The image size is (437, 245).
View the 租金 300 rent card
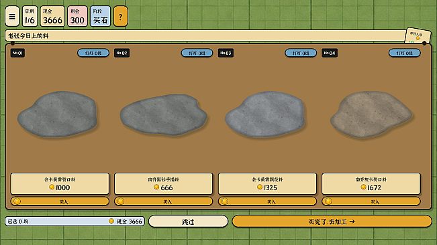(x=77, y=16)
